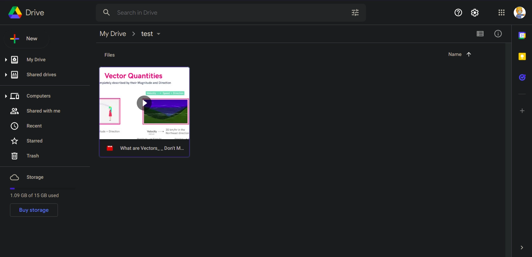Open Help question mark icon
Screen dimensions: 532x257
point(458,13)
